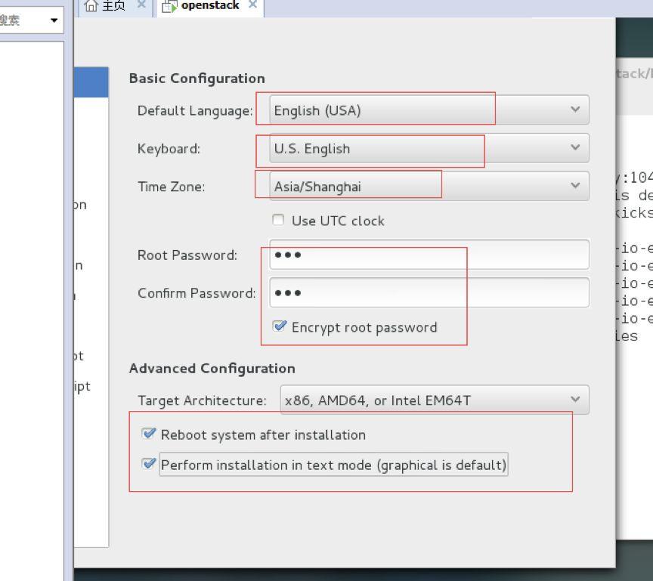Toggle Reboot system after installation
The width and height of the screenshot is (653, 581).
click(x=149, y=434)
